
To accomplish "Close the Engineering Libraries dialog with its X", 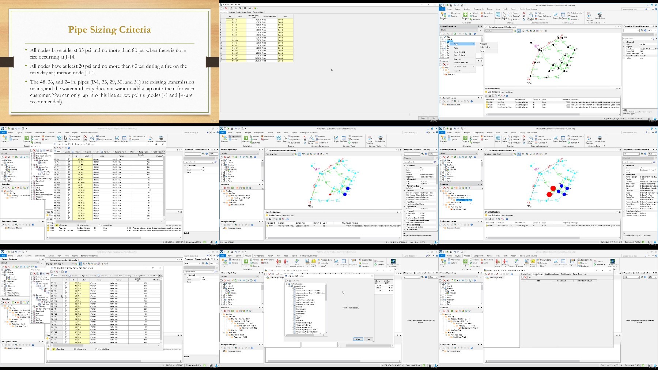I will [x=372, y=276].
